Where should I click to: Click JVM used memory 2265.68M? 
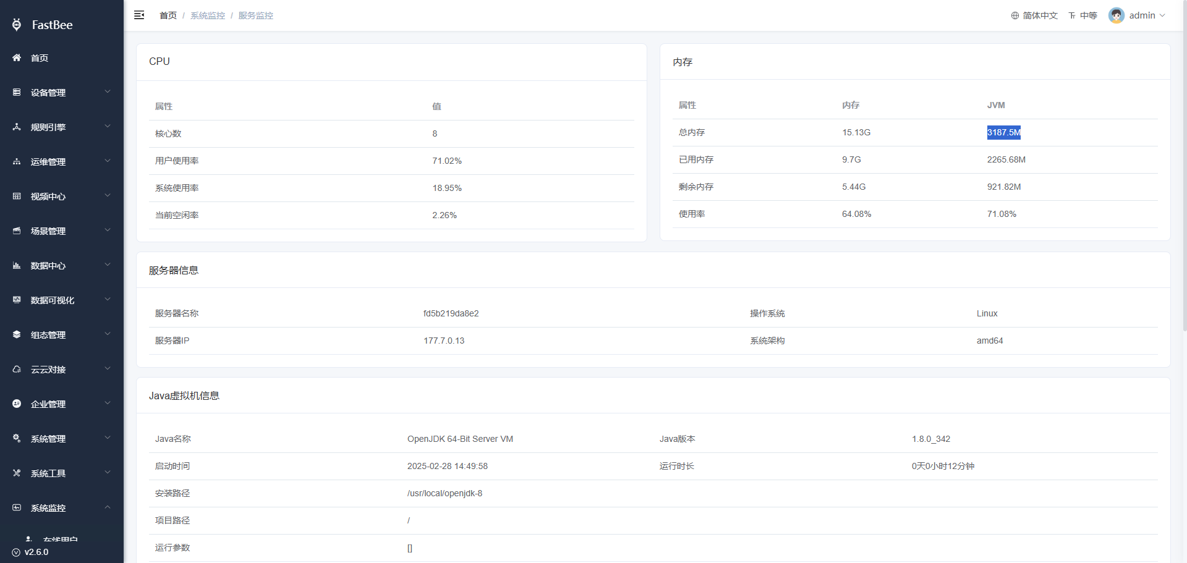pos(1006,159)
